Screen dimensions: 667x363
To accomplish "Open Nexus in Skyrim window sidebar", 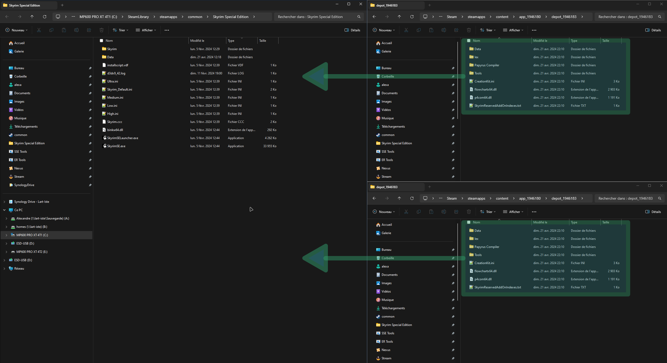I will pos(19,168).
